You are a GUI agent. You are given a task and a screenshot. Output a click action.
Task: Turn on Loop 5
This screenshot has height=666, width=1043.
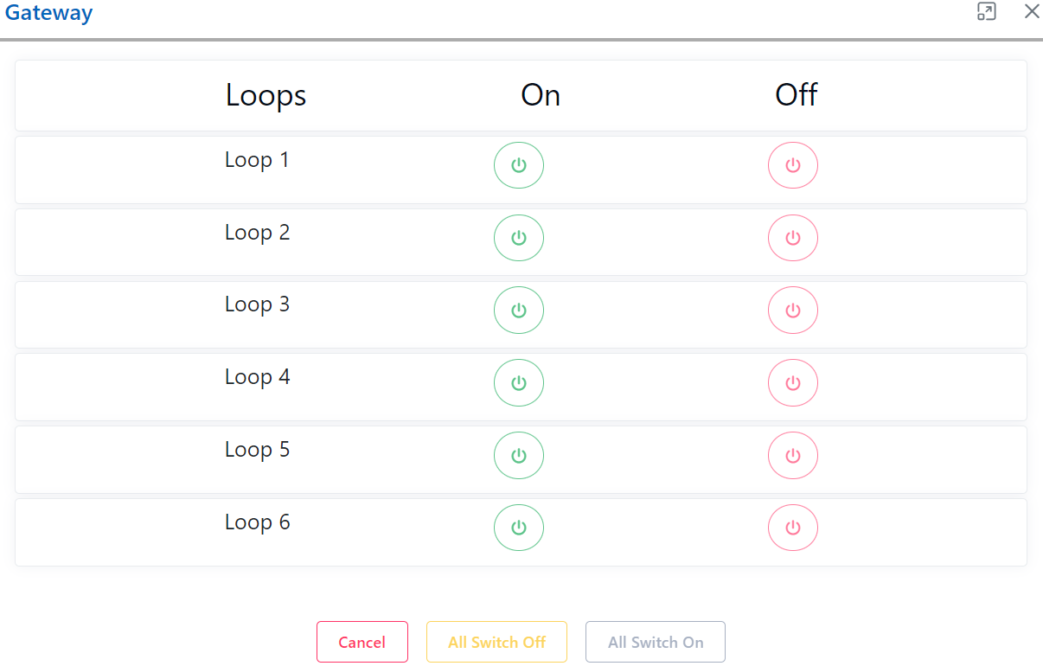(x=519, y=455)
